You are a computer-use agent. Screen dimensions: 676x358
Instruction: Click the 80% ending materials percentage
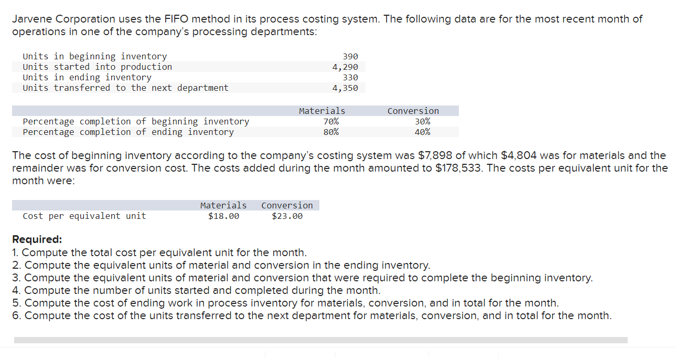point(331,132)
